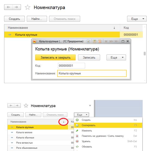The height and width of the screenshot is (151, 147).
Task: Open the top-right Еще dropdown
Action: pyautogui.click(x=137, y=19)
